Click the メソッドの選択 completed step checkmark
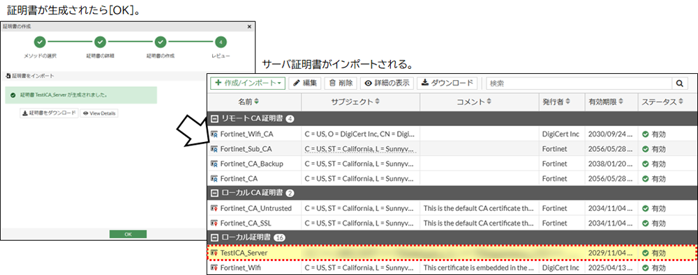 click(x=40, y=42)
